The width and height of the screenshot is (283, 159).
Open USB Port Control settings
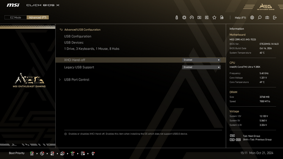[77, 79]
